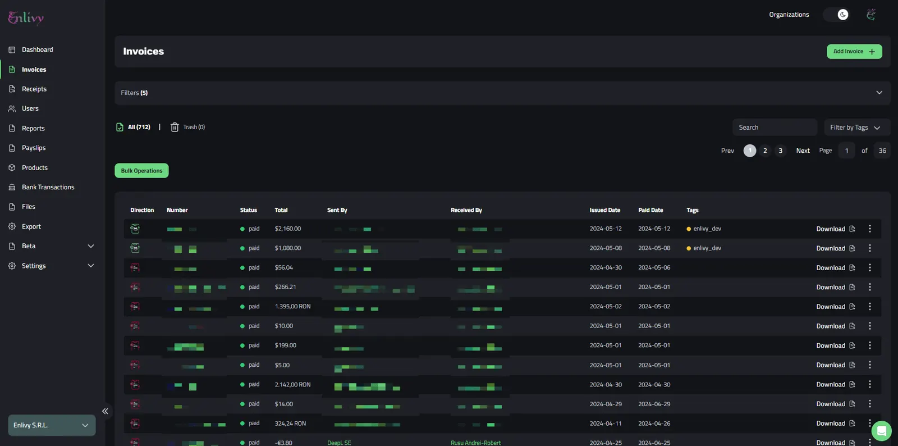Open actions menu for 2.142,00 RON invoice
This screenshot has height=446, width=898.
tap(870, 385)
